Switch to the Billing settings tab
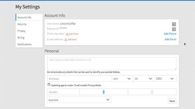195x109 pixels. click(x=29, y=38)
